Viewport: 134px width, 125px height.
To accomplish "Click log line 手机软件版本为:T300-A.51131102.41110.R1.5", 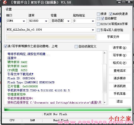I will (38, 90).
